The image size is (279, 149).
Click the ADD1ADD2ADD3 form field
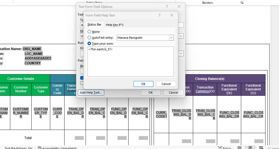(x=38, y=58)
